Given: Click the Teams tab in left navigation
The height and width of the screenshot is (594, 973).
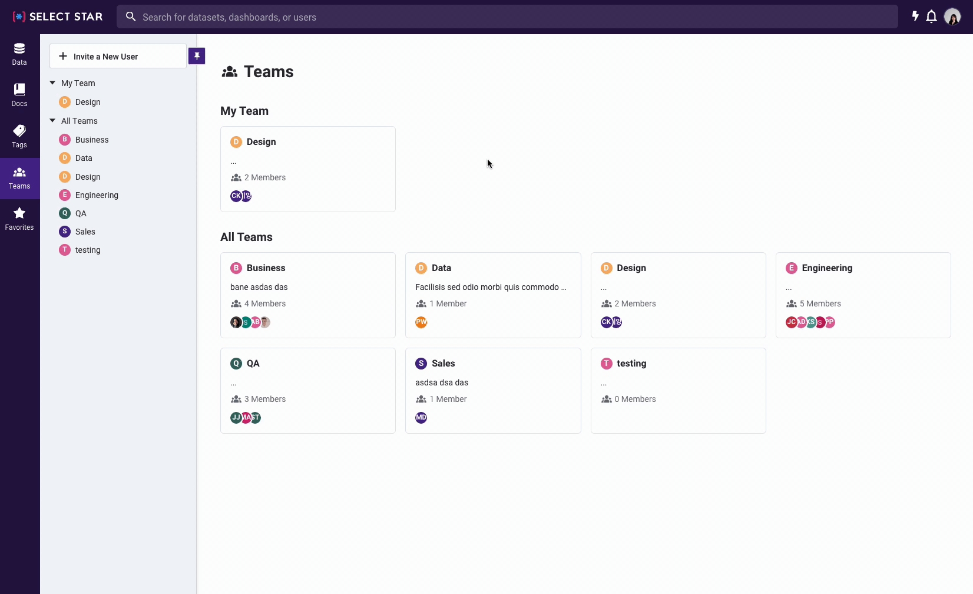Looking at the screenshot, I should point(19,178).
